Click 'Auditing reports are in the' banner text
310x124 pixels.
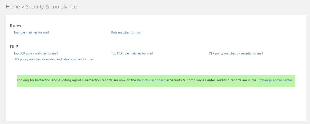pos(237,80)
